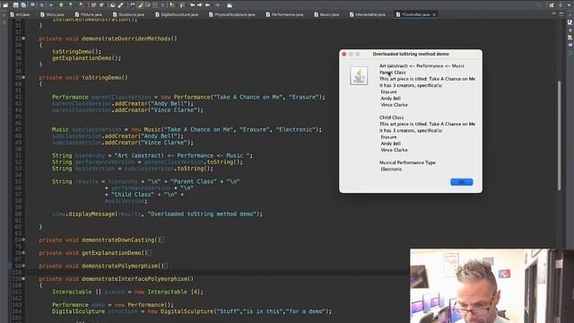The height and width of the screenshot is (323, 574).
Task: Click the Open Perspective icon at top right
Action: click(552, 4)
